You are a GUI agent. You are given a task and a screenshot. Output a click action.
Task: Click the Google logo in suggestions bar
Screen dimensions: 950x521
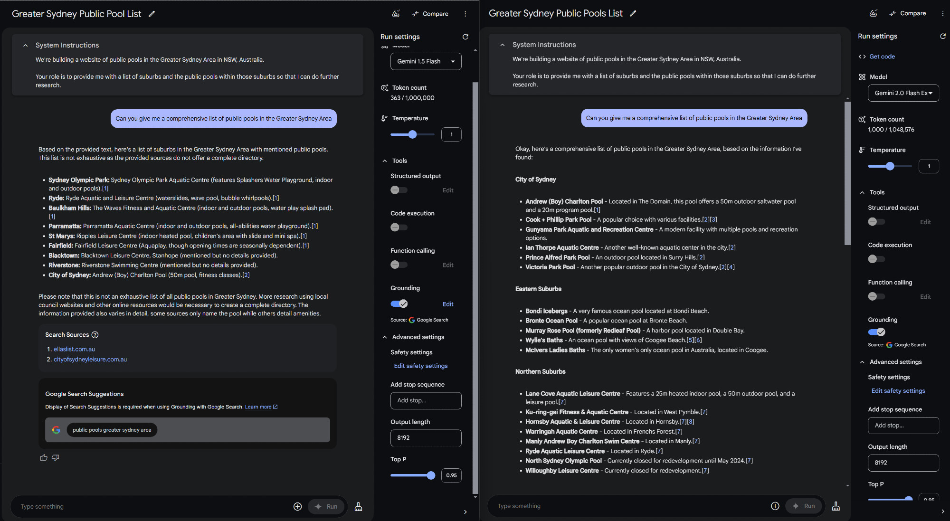56,430
